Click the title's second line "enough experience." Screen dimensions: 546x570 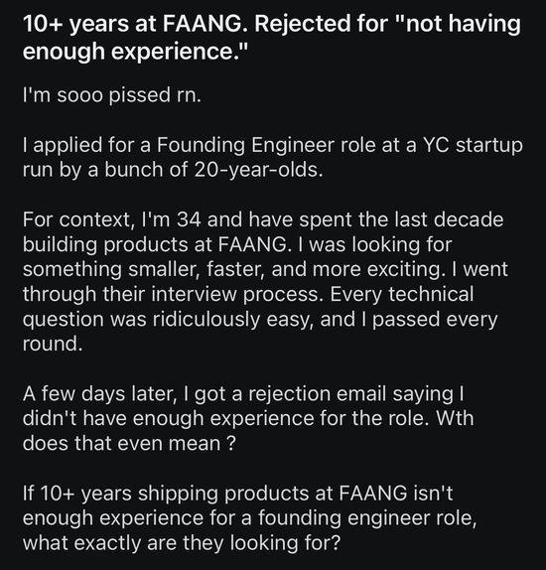(135, 51)
